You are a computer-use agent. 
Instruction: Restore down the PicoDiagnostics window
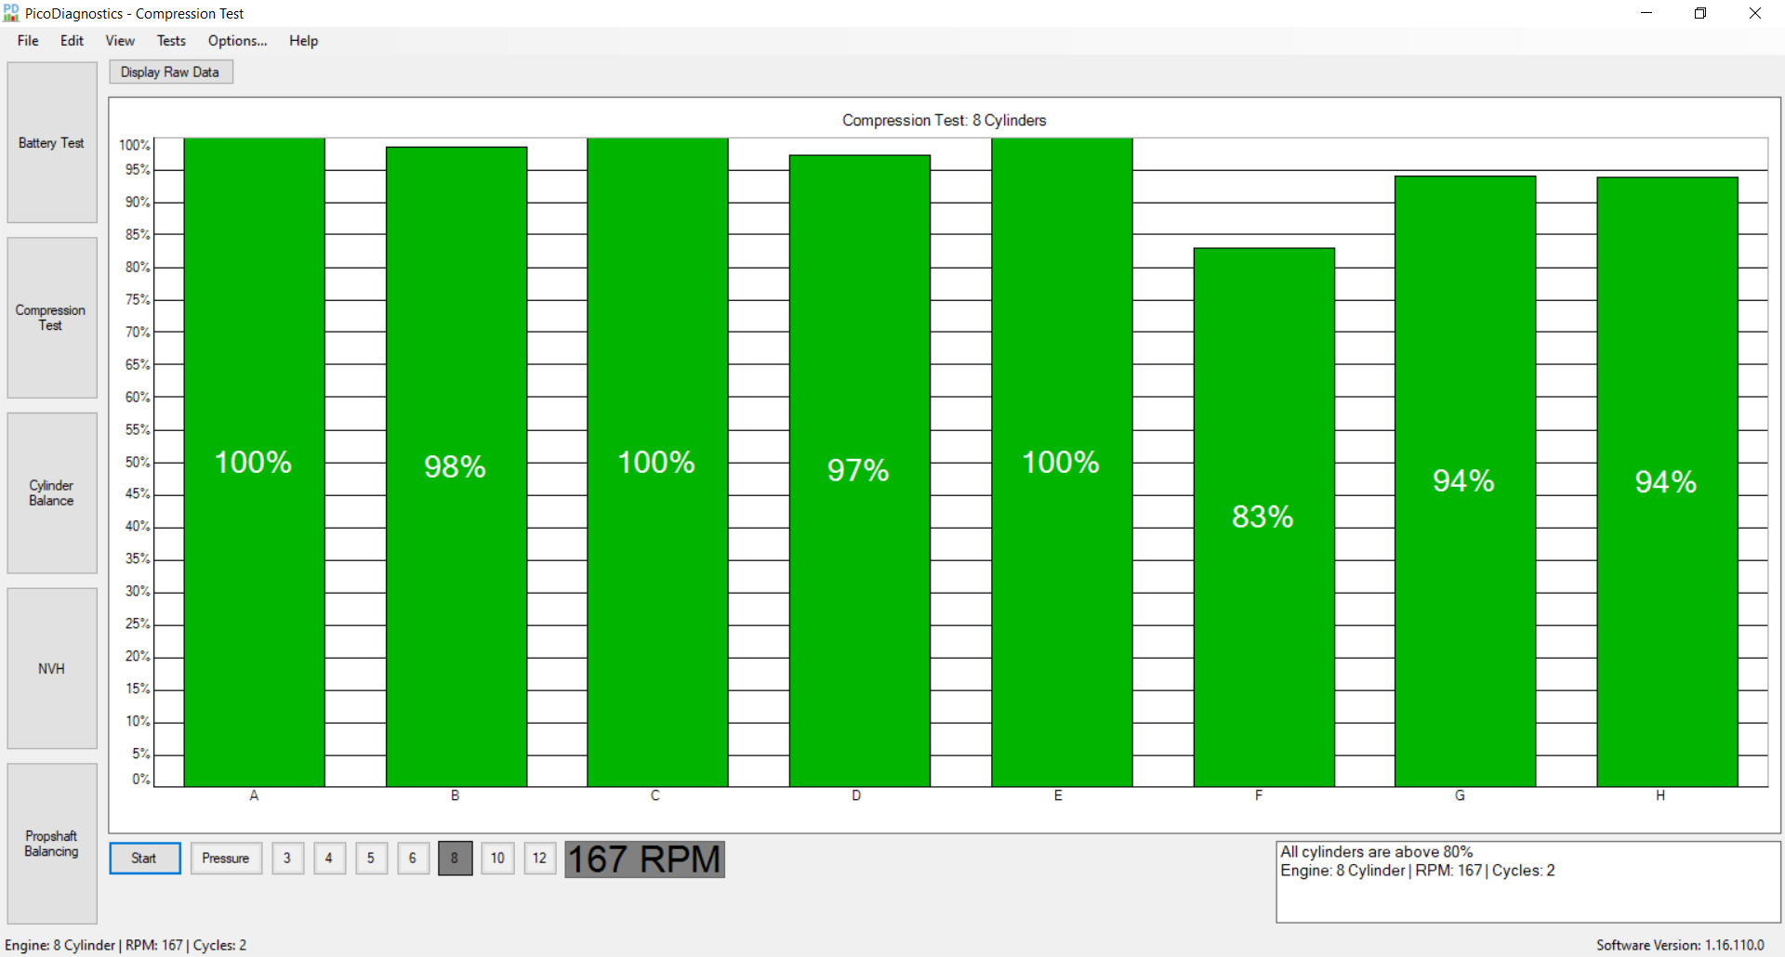[1700, 13]
